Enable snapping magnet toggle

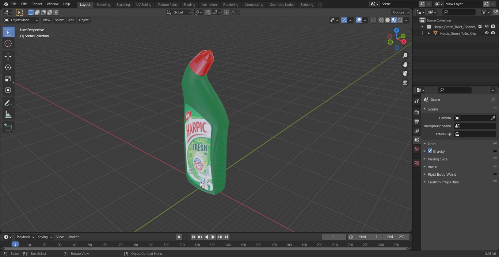208,12
